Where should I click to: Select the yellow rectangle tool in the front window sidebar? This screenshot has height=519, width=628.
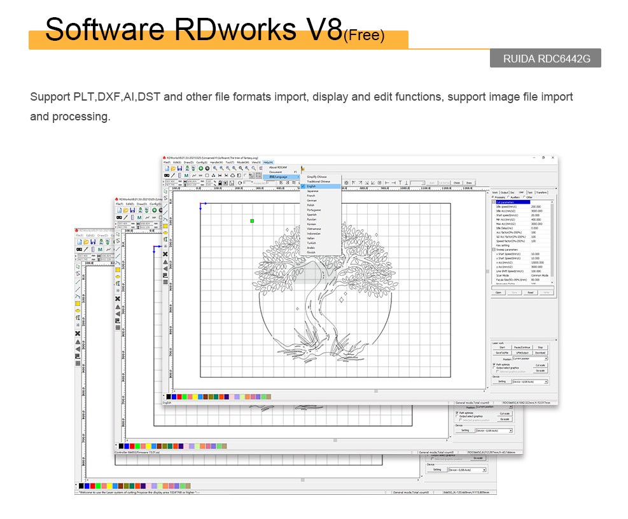pyautogui.click(x=165, y=226)
